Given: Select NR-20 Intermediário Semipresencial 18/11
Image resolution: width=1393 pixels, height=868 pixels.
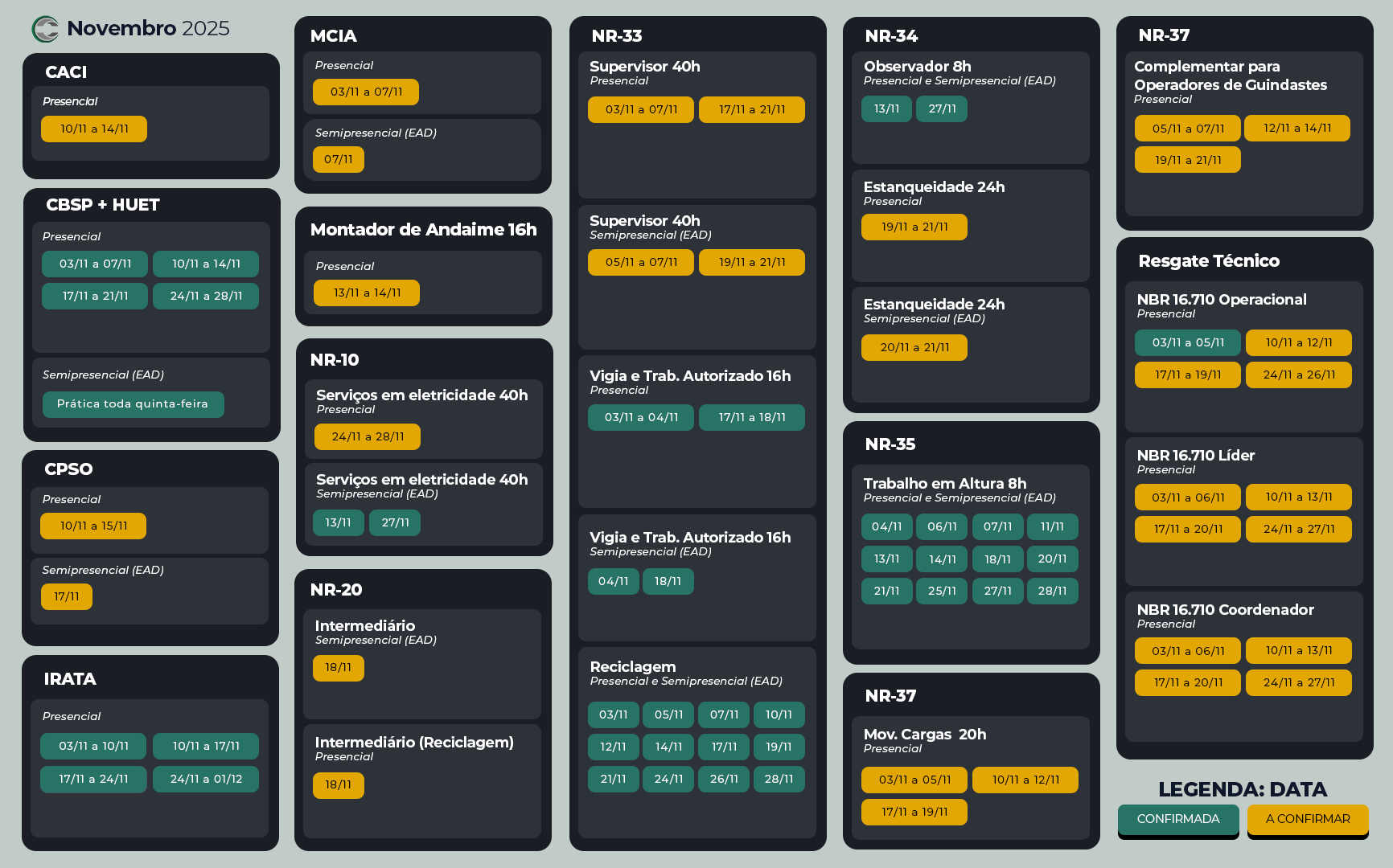Looking at the screenshot, I should click(338, 667).
